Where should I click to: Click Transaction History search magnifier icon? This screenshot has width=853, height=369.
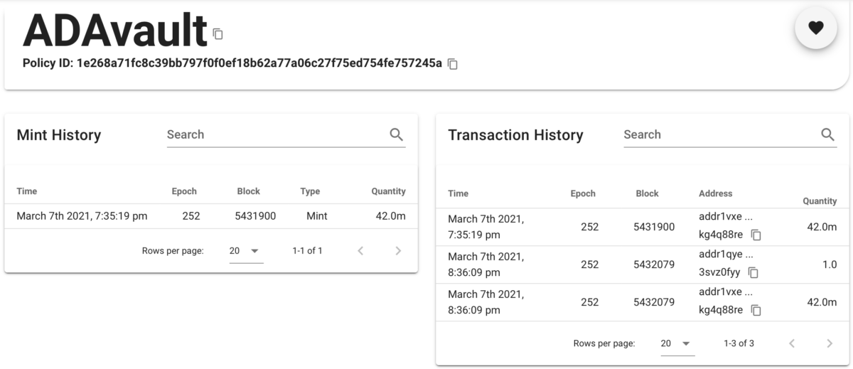827,134
